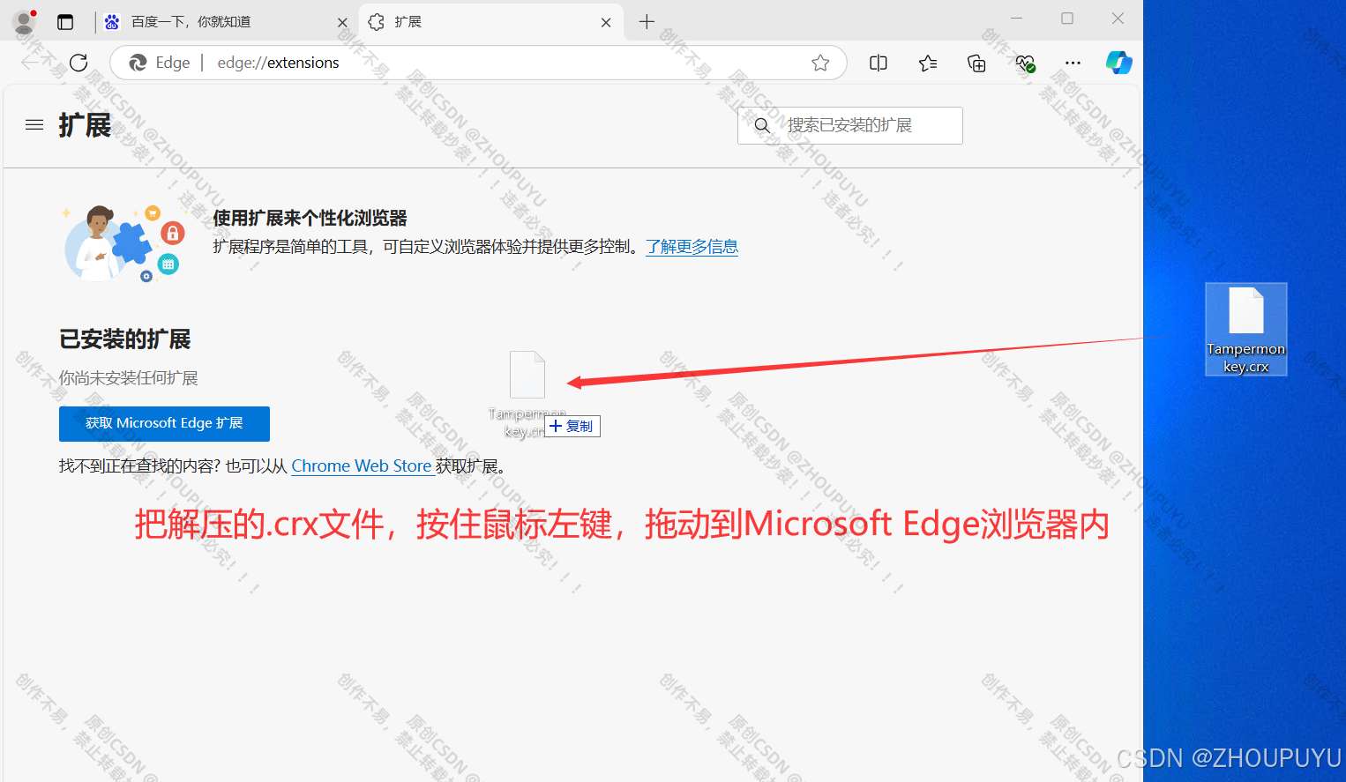
Task: Open the tab actions menu icon
Action: [x=65, y=22]
